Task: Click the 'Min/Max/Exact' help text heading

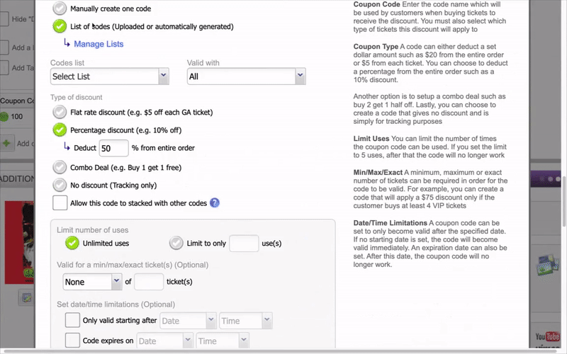Action: click(378, 172)
